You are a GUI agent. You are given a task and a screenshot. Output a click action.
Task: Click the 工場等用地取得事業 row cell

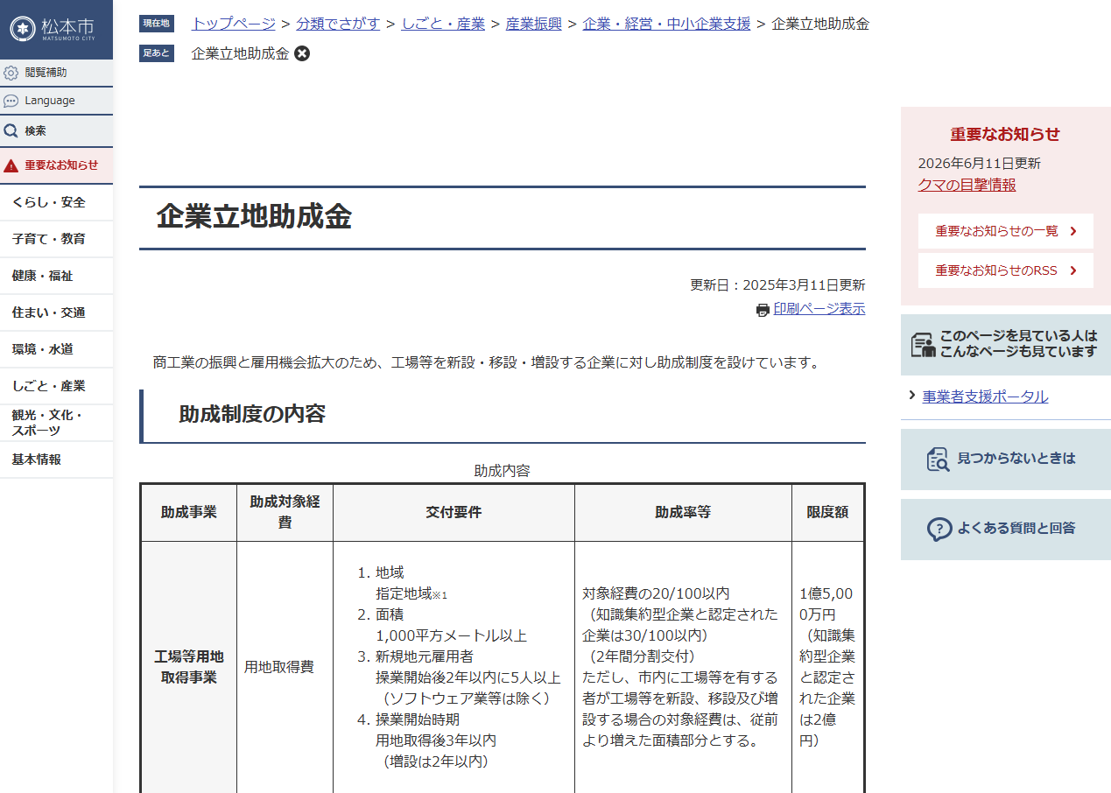click(188, 667)
